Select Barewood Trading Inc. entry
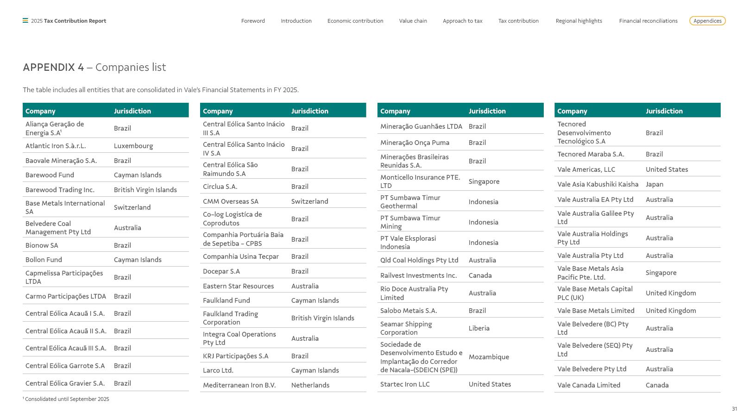Screen dimensions: 742x418 point(60,190)
